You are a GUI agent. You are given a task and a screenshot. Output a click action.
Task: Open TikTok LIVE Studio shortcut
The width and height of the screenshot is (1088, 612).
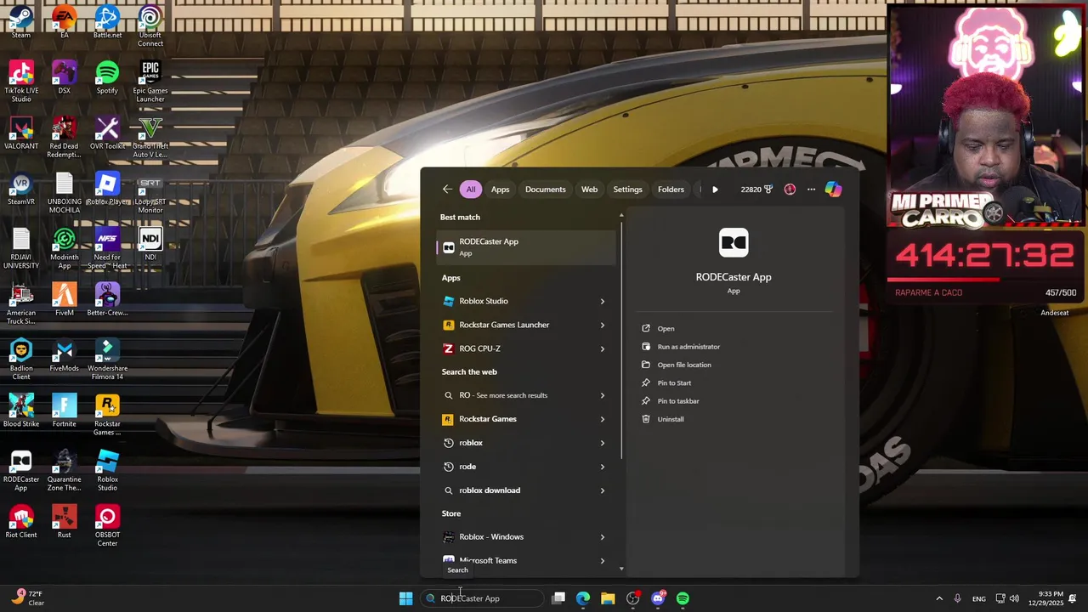pyautogui.click(x=21, y=82)
